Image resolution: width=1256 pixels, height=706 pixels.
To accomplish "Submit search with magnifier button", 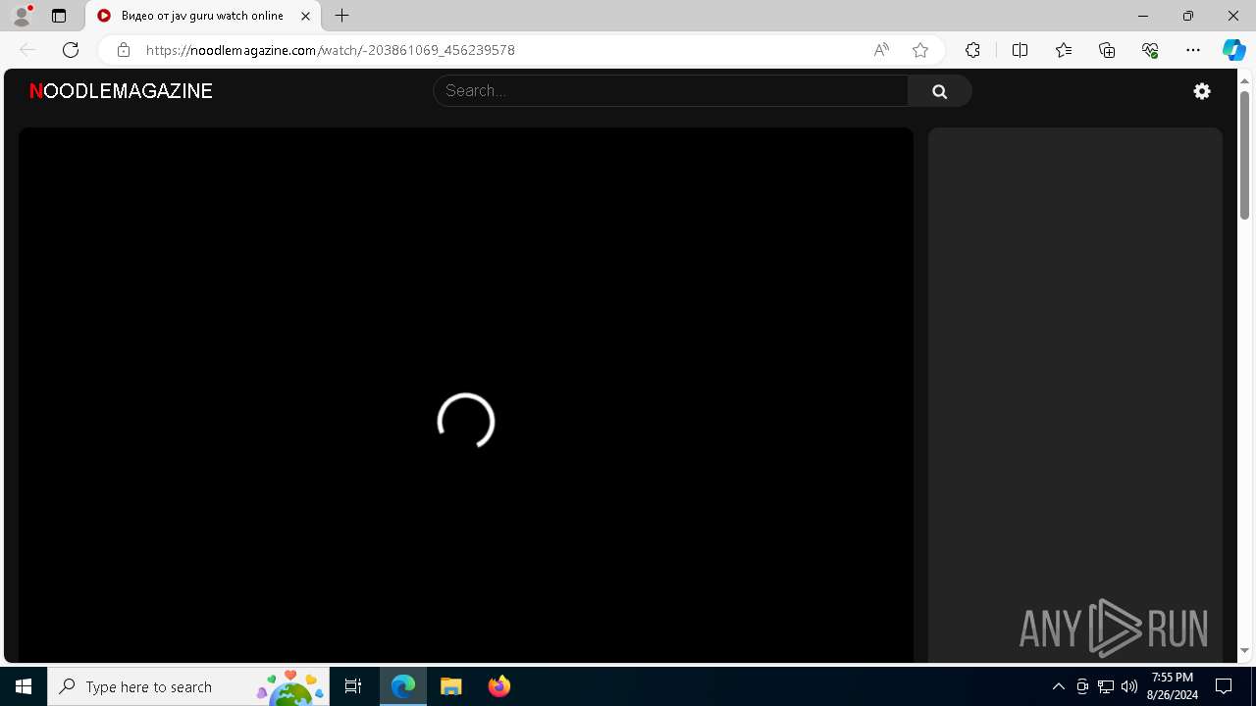I will click(939, 91).
